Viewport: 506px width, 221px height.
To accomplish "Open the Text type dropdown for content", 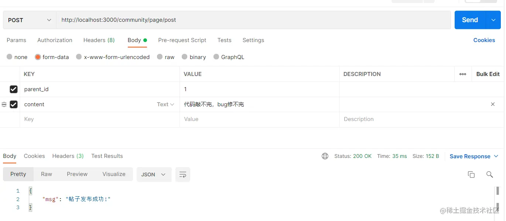I will pos(165,104).
